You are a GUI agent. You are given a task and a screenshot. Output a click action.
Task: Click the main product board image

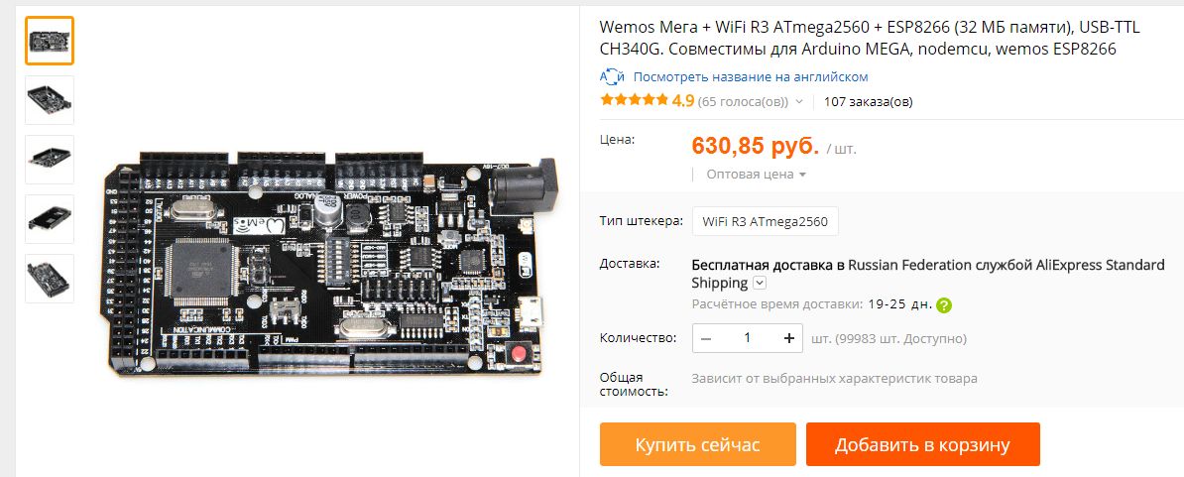[x=328, y=262]
